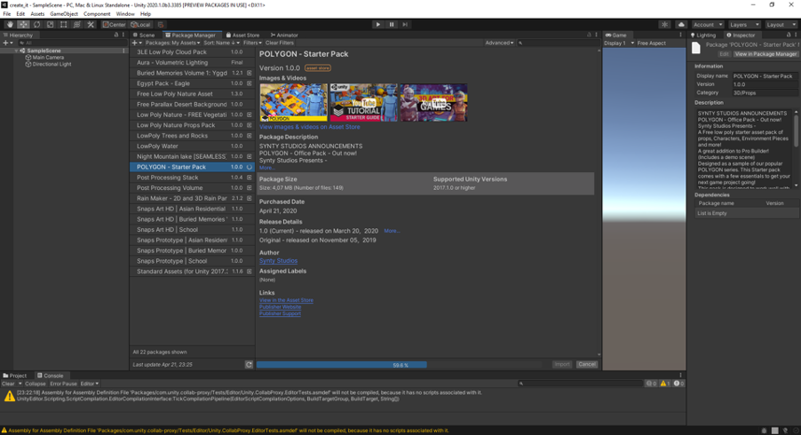Viewport: 801px width, 435px height.
Task: Click the Step frame button
Action: [405, 25]
